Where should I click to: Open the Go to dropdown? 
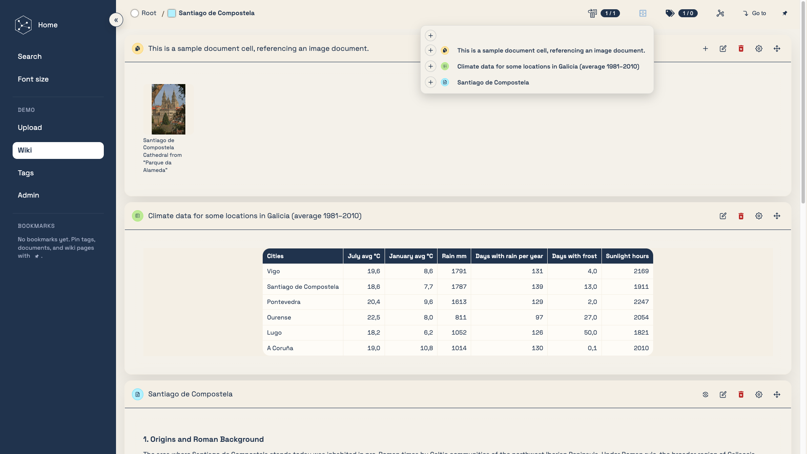click(754, 13)
